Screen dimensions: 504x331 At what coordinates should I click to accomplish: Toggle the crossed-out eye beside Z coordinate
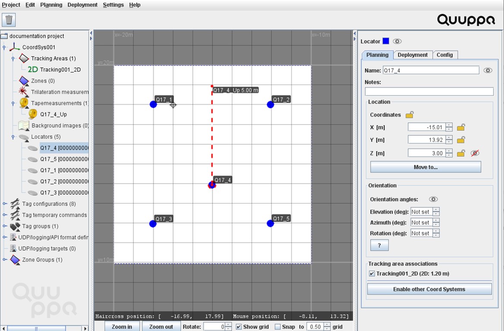coord(475,153)
